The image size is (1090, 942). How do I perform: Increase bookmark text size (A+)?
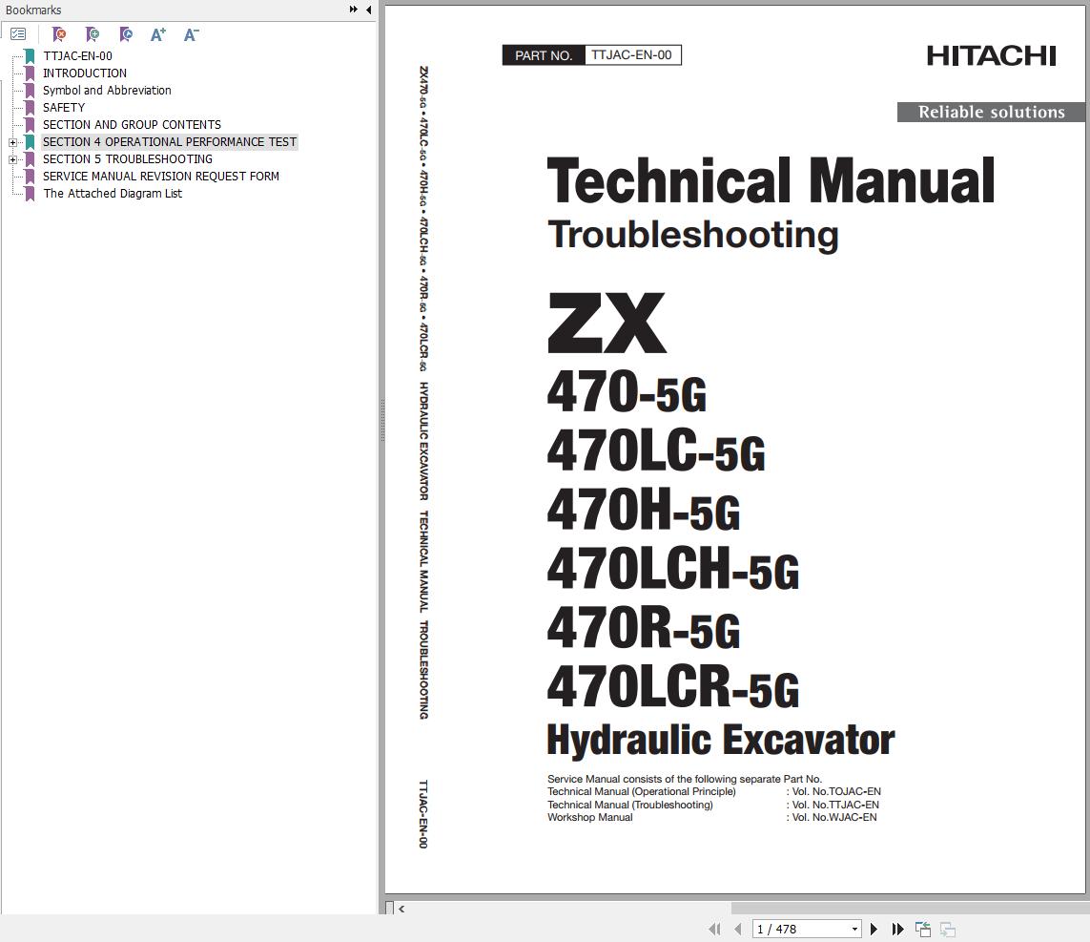158,34
